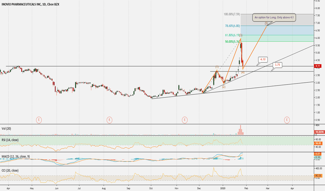Viewport: 325px width, 191px height.
Task: Click the earnings E marker after Mar
Action: pyautogui.click(x=287, y=120)
